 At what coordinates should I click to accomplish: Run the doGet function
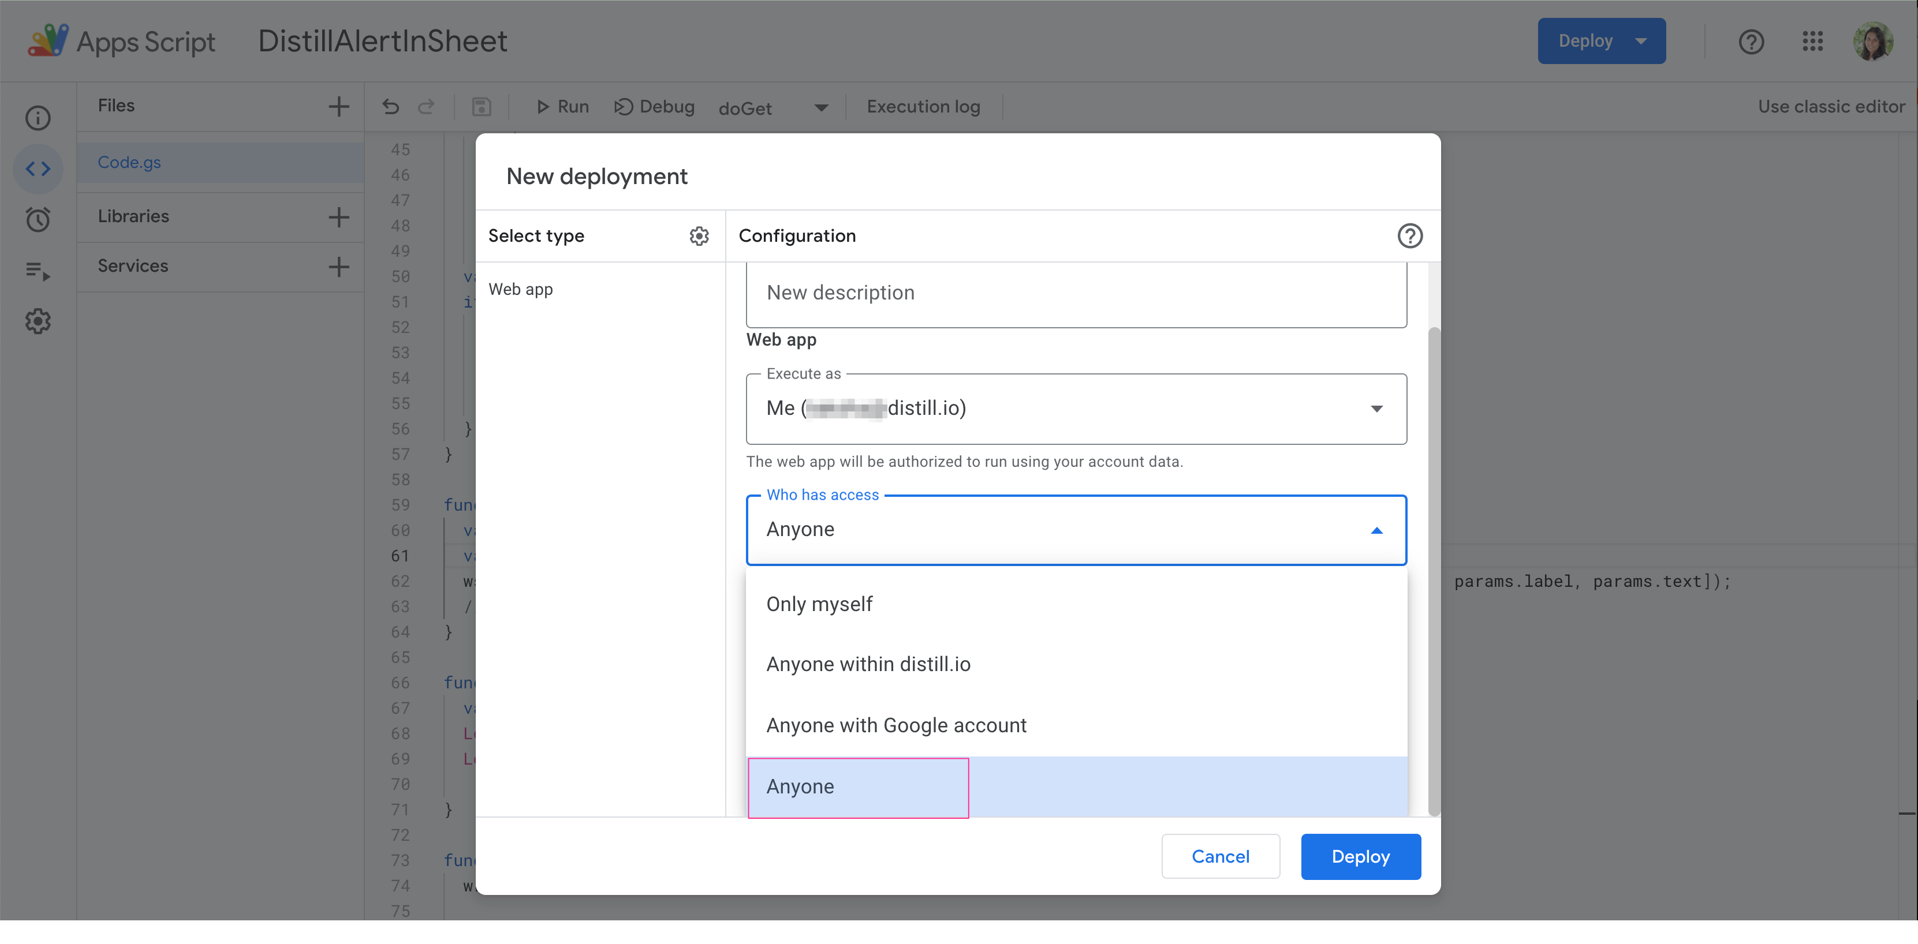[562, 106]
